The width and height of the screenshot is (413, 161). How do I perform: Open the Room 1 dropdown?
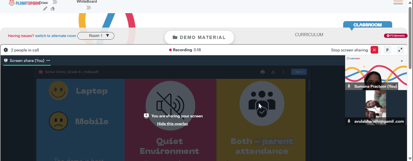tap(96, 36)
